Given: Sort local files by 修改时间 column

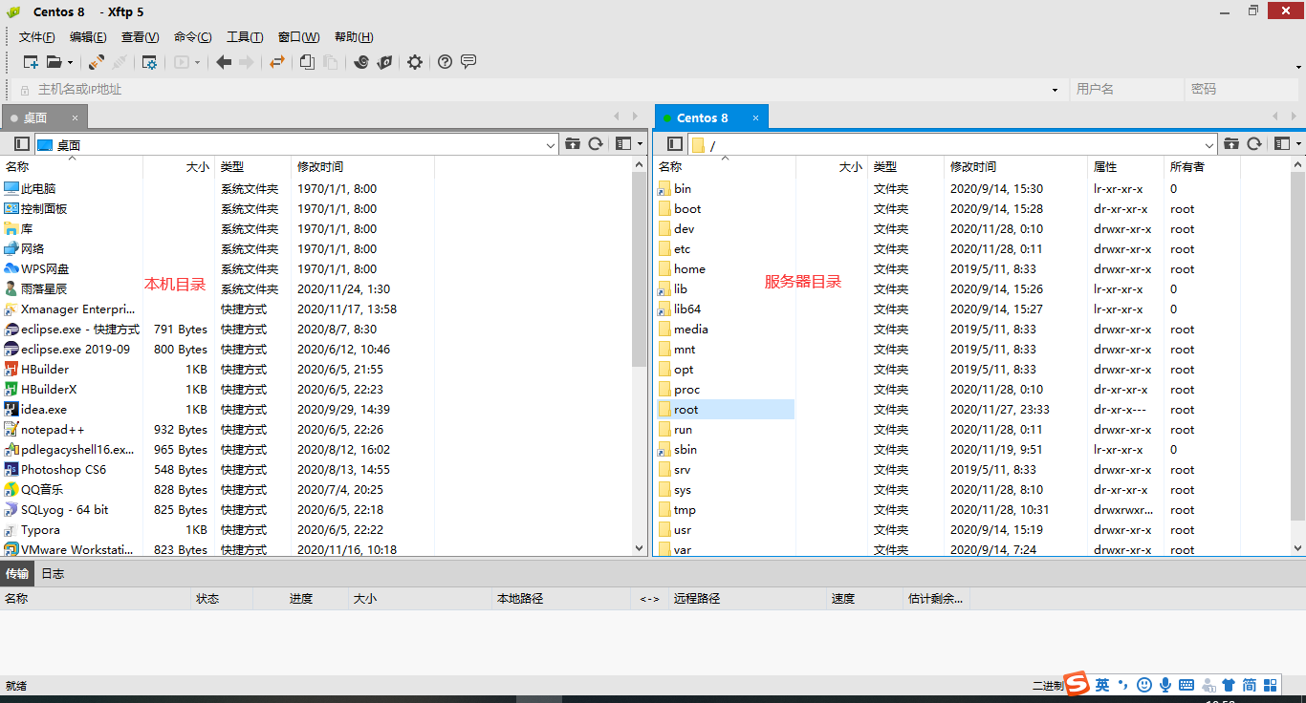Looking at the screenshot, I should point(362,167).
